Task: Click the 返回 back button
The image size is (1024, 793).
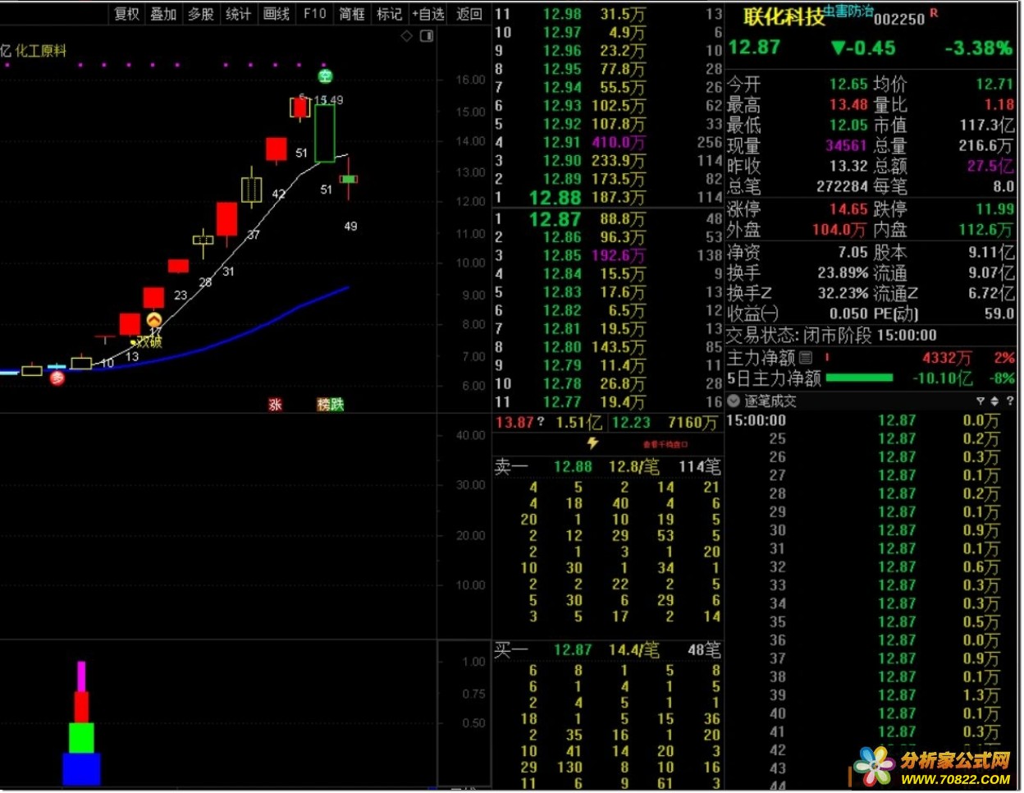Action: tap(469, 14)
